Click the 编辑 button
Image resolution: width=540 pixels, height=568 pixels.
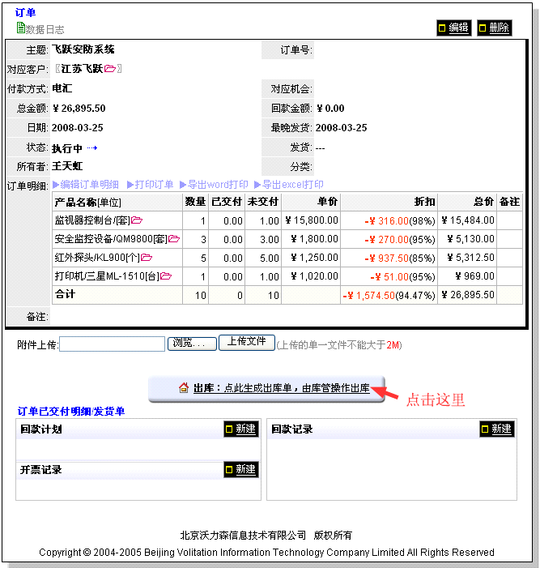pos(453,28)
